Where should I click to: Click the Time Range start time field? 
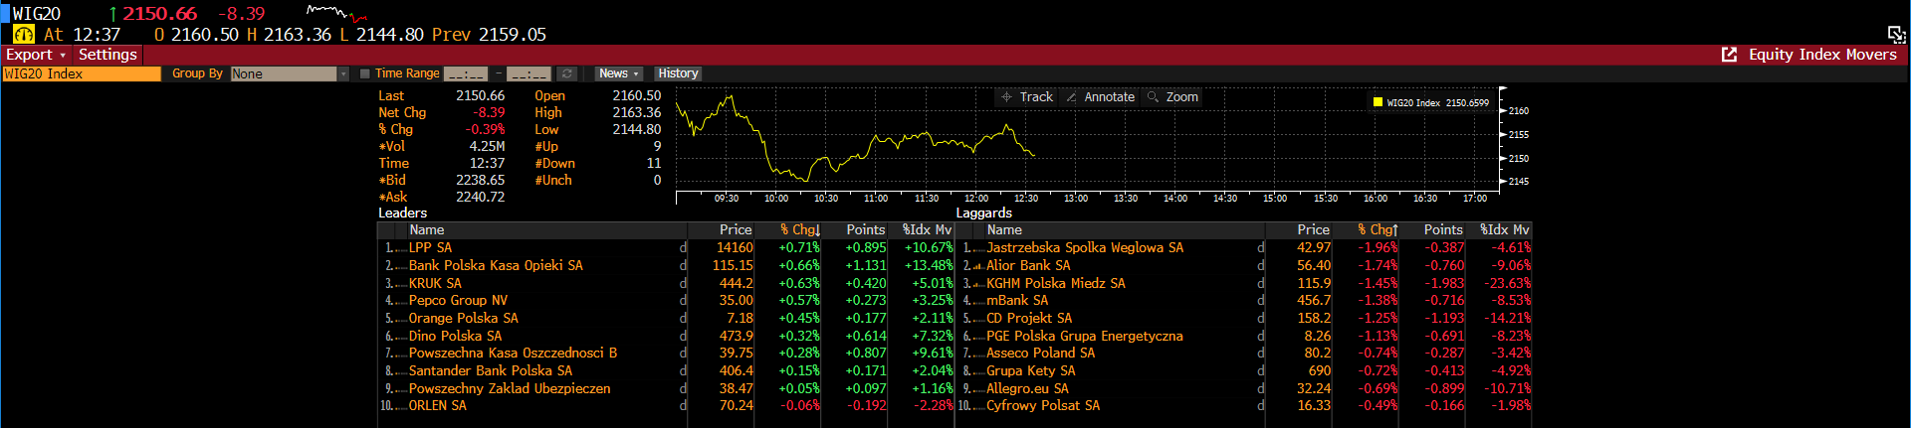pos(466,73)
